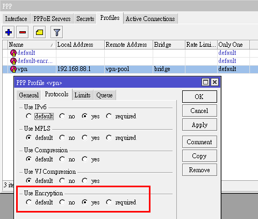Set Use Compression to default
Screen dimensions: 258x219
click(28, 159)
